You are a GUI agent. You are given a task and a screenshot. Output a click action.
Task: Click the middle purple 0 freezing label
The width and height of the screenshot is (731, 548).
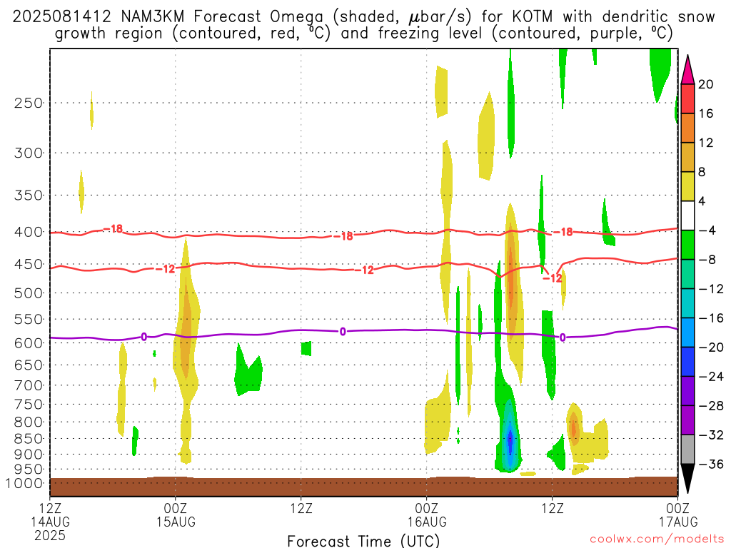pos(343,332)
